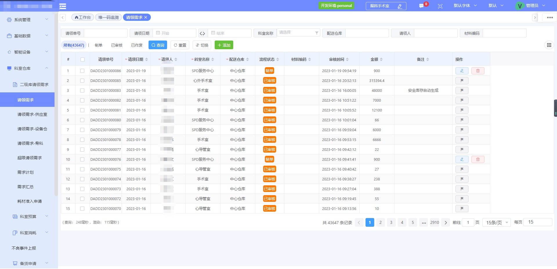Open 请领需求-供应室 in the sidebar
This screenshot has width=557, height=269.
(x=32, y=114)
